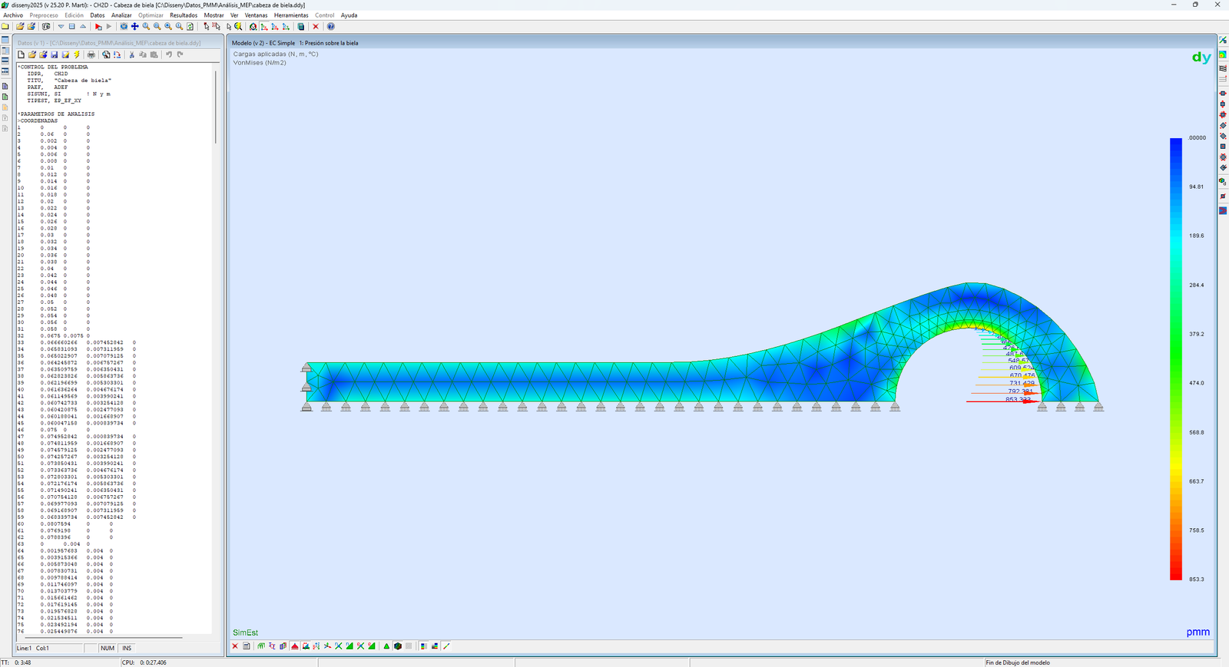Click the lightning bolt icon in Datos toolbar

click(x=77, y=55)
